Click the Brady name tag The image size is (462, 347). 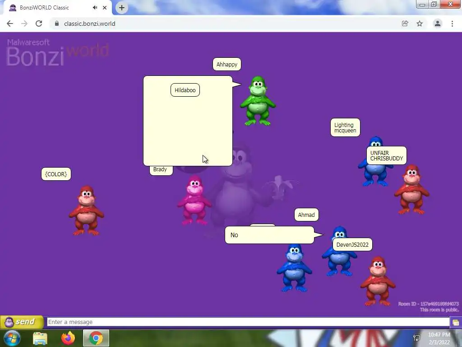tap(161, 170)
